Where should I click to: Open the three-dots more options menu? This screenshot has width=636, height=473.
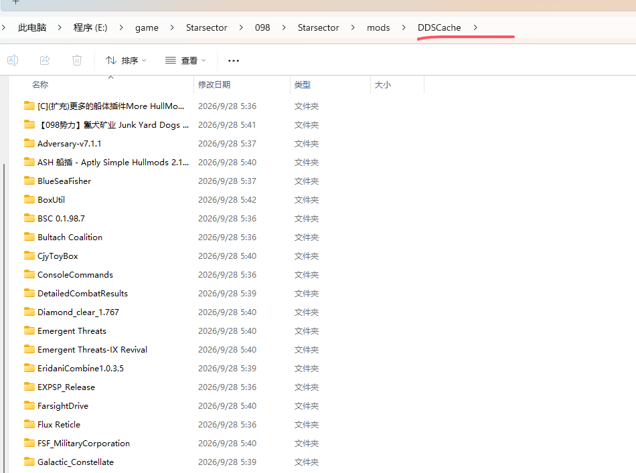click(x=234, y=61)
